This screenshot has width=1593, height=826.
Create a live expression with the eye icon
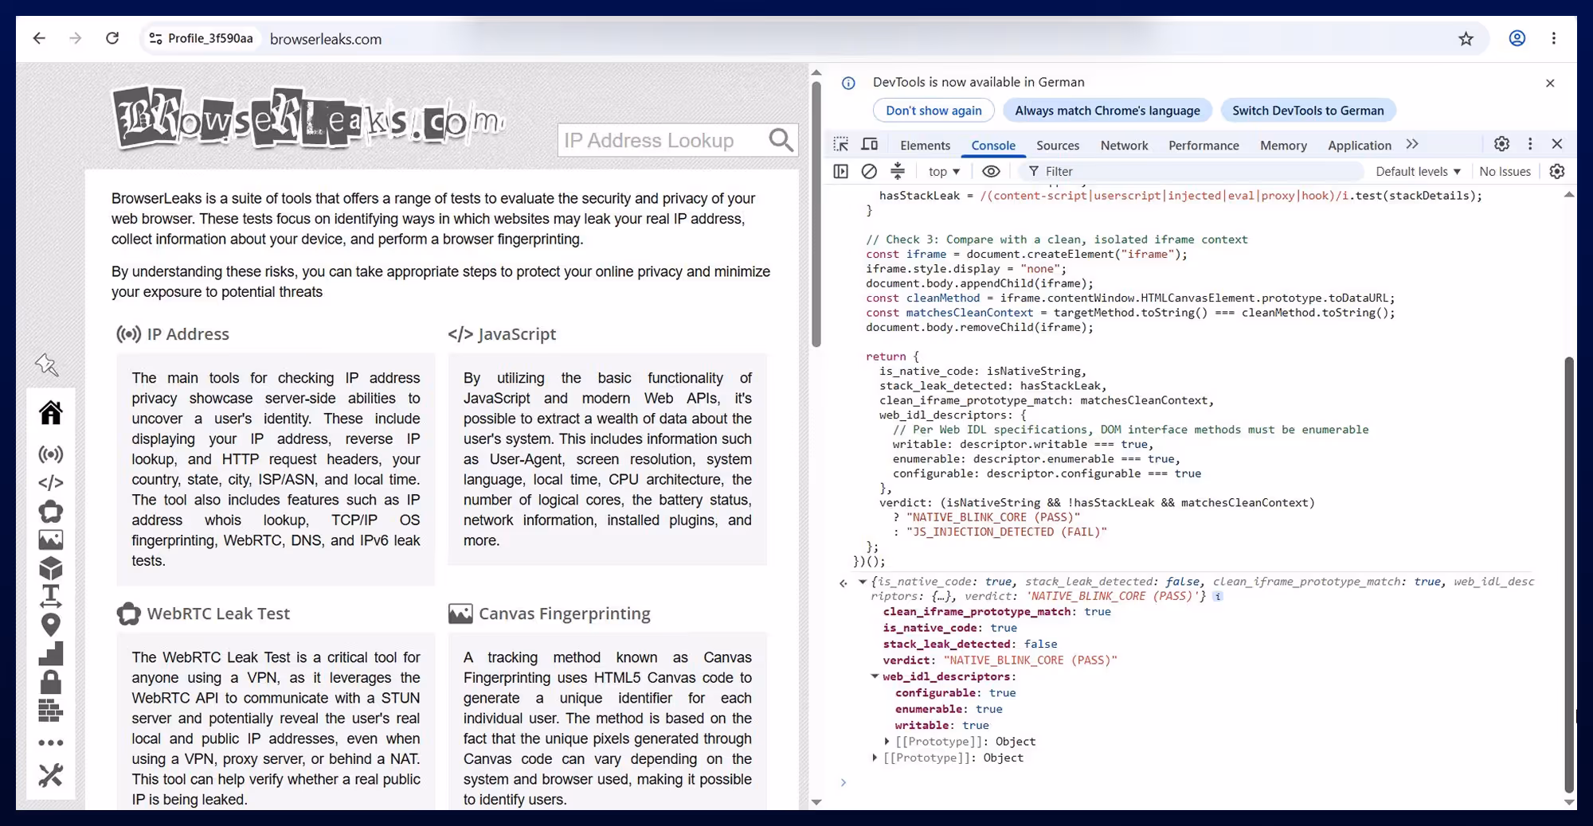click(x=991, y=171)
